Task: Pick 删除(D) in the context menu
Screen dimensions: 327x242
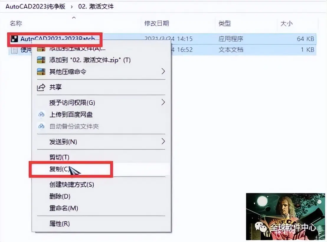Action: point(60,196)
